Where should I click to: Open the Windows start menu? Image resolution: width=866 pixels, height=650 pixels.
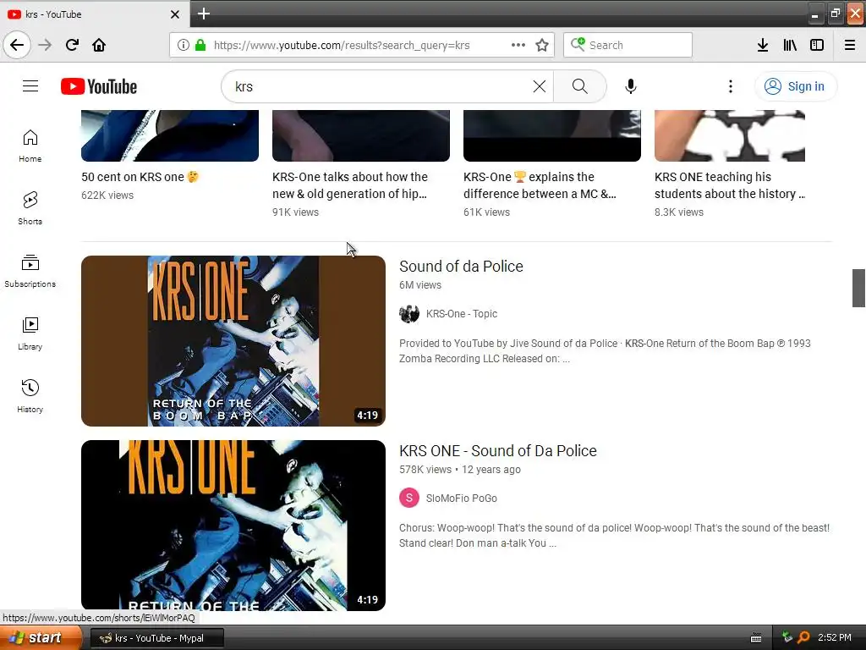(x=41, y=638)
